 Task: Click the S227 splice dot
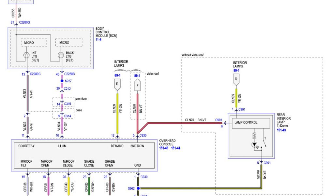[62, 81]
